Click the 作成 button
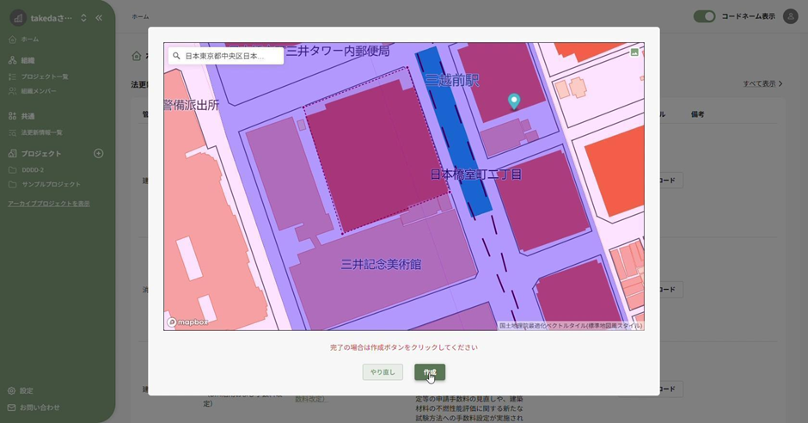808x423 pixels. coord(430,372)
